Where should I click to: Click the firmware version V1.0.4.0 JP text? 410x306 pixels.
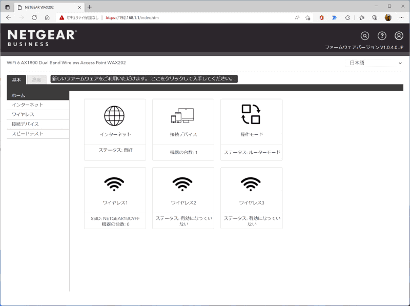point(364,47)
